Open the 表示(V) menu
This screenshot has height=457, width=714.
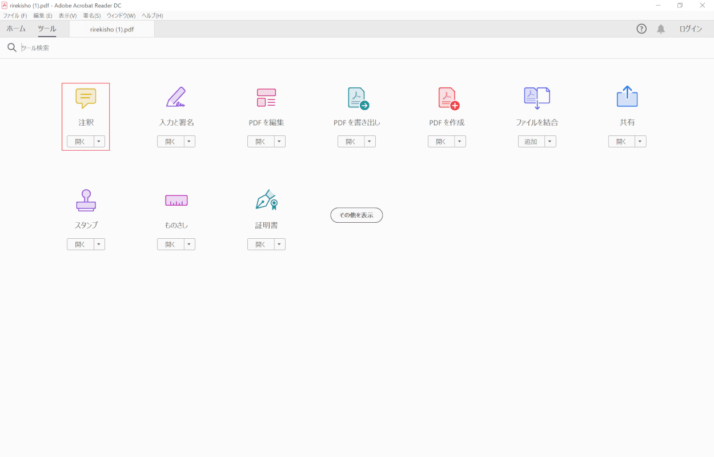pos(68,15)
